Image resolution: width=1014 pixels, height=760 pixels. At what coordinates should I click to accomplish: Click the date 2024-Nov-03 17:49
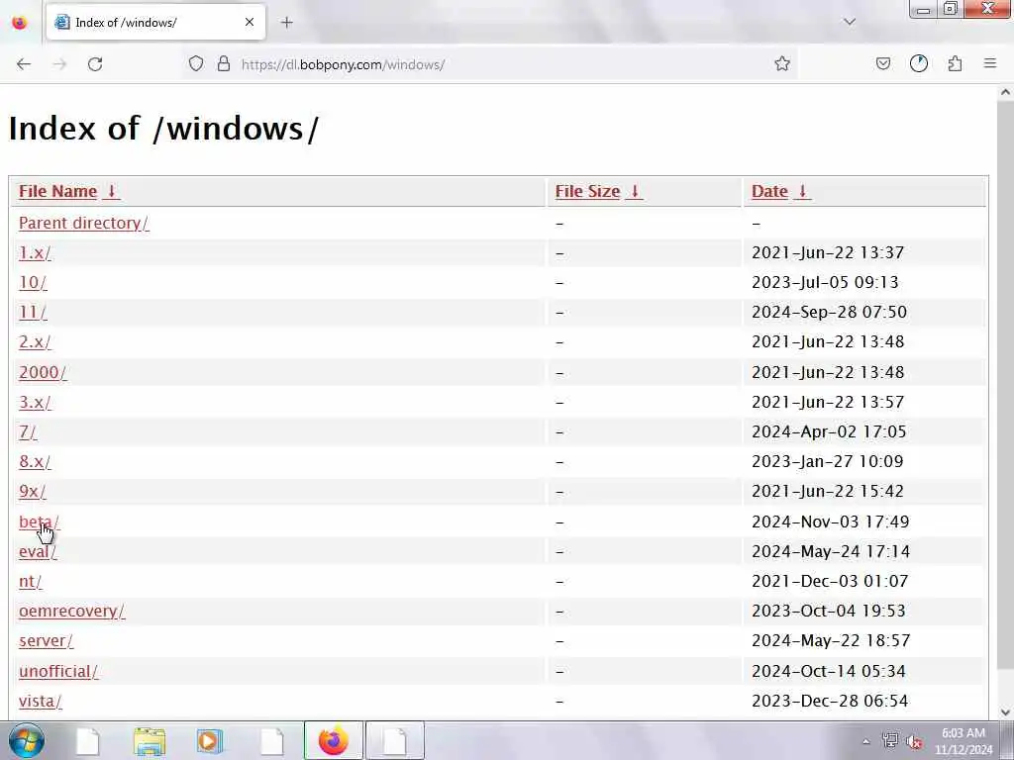(x=831, y=522)
